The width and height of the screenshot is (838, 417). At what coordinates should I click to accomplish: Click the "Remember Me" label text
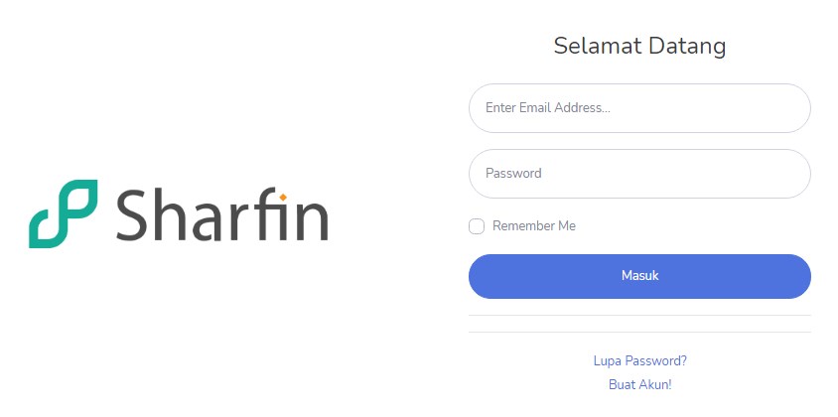(534, 226)
